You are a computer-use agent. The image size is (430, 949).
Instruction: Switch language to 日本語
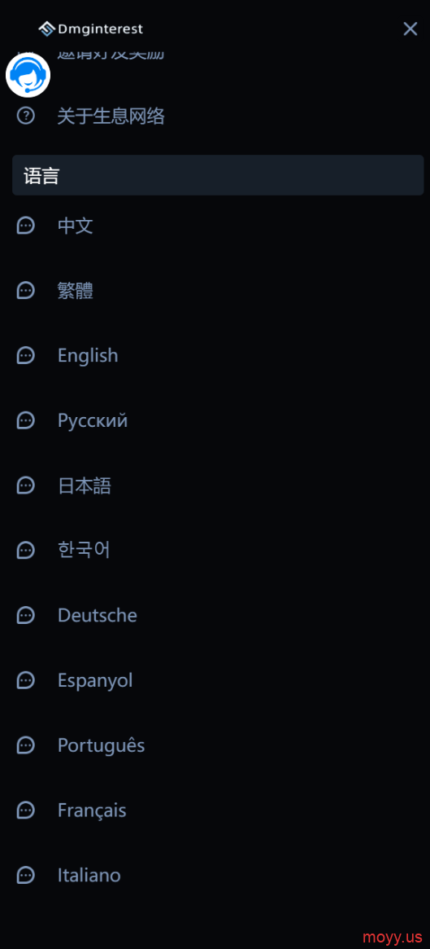85,485
